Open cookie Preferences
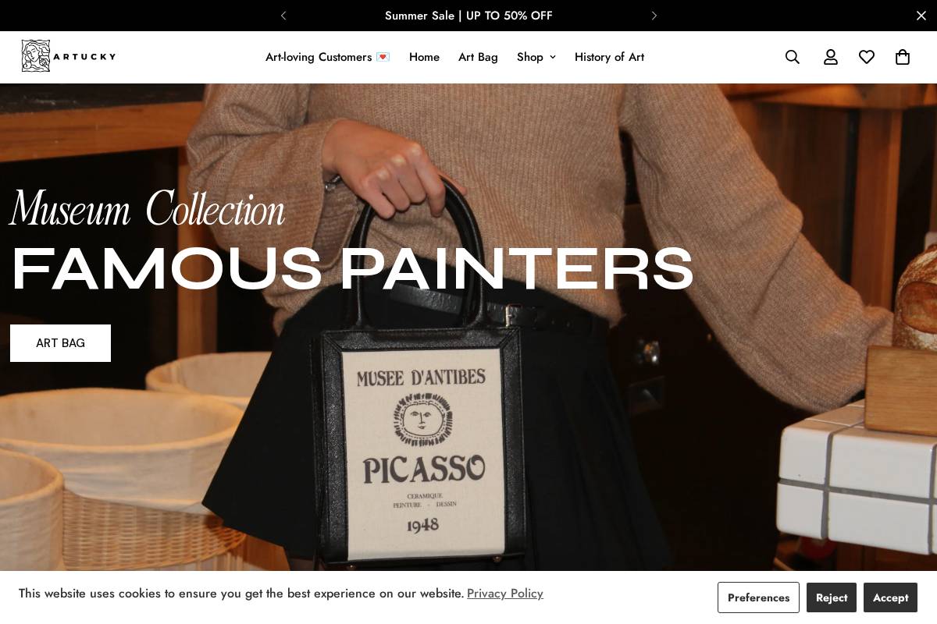Image resolution: width=937 pixels, height=624 pixels. [758, 597]
